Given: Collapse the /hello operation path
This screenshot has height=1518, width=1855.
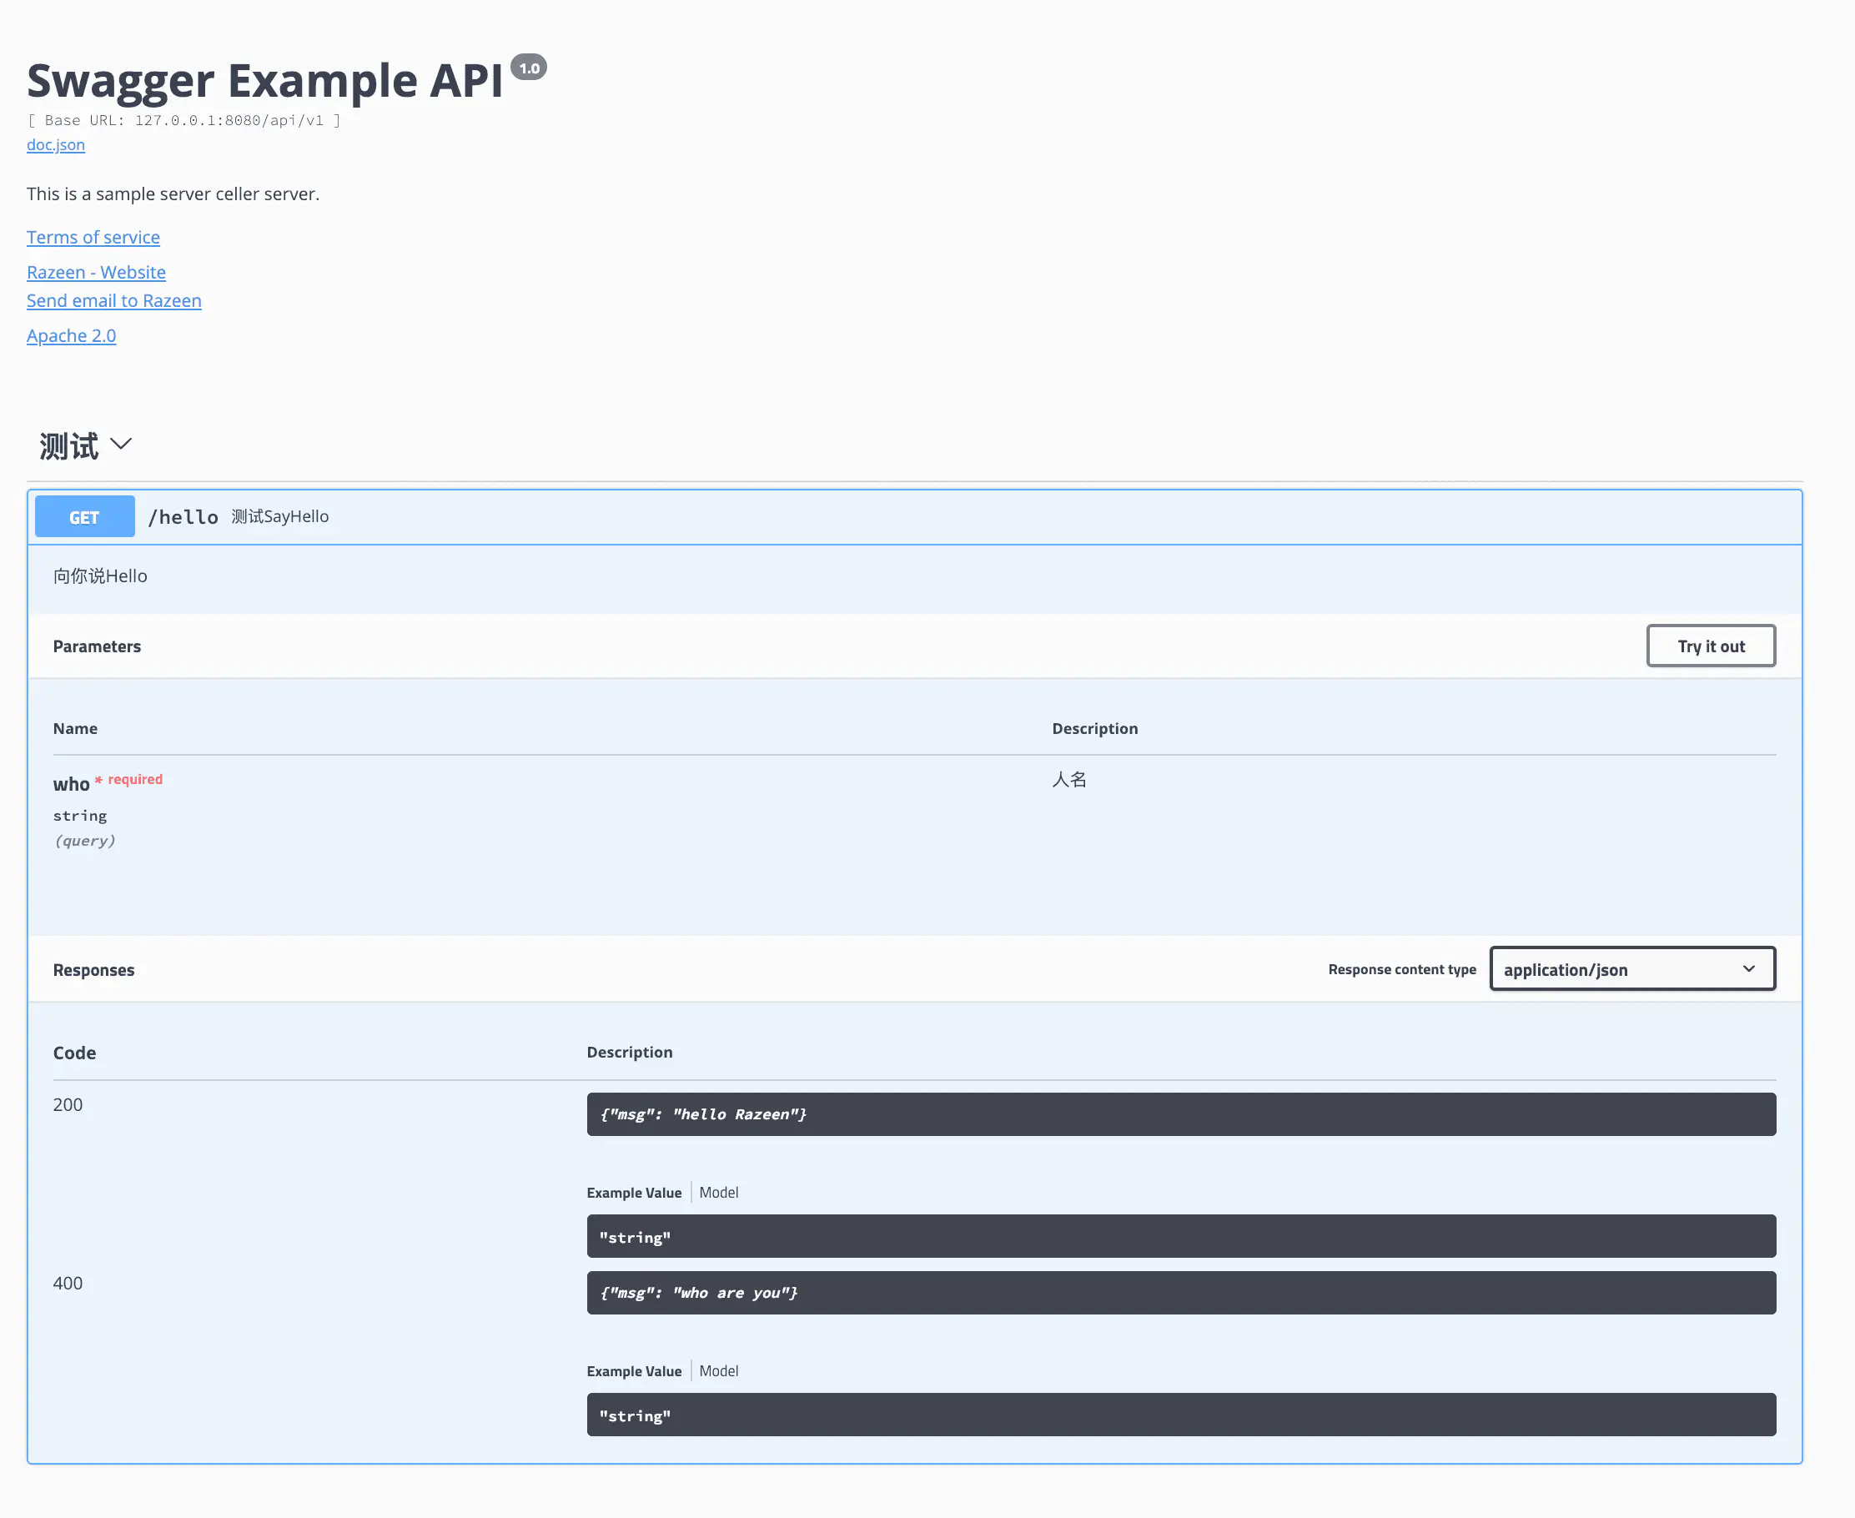Looking at the screenshot, I should [x=183, y=517].
